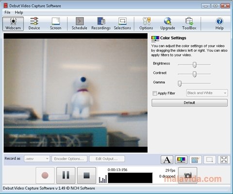Switch to Device capture source

point(34,24)
